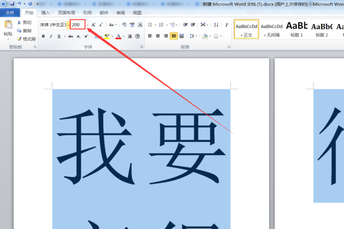Click the Shrink Font icon
This screenshot has width=344, height=229.
tap(101, 25)
